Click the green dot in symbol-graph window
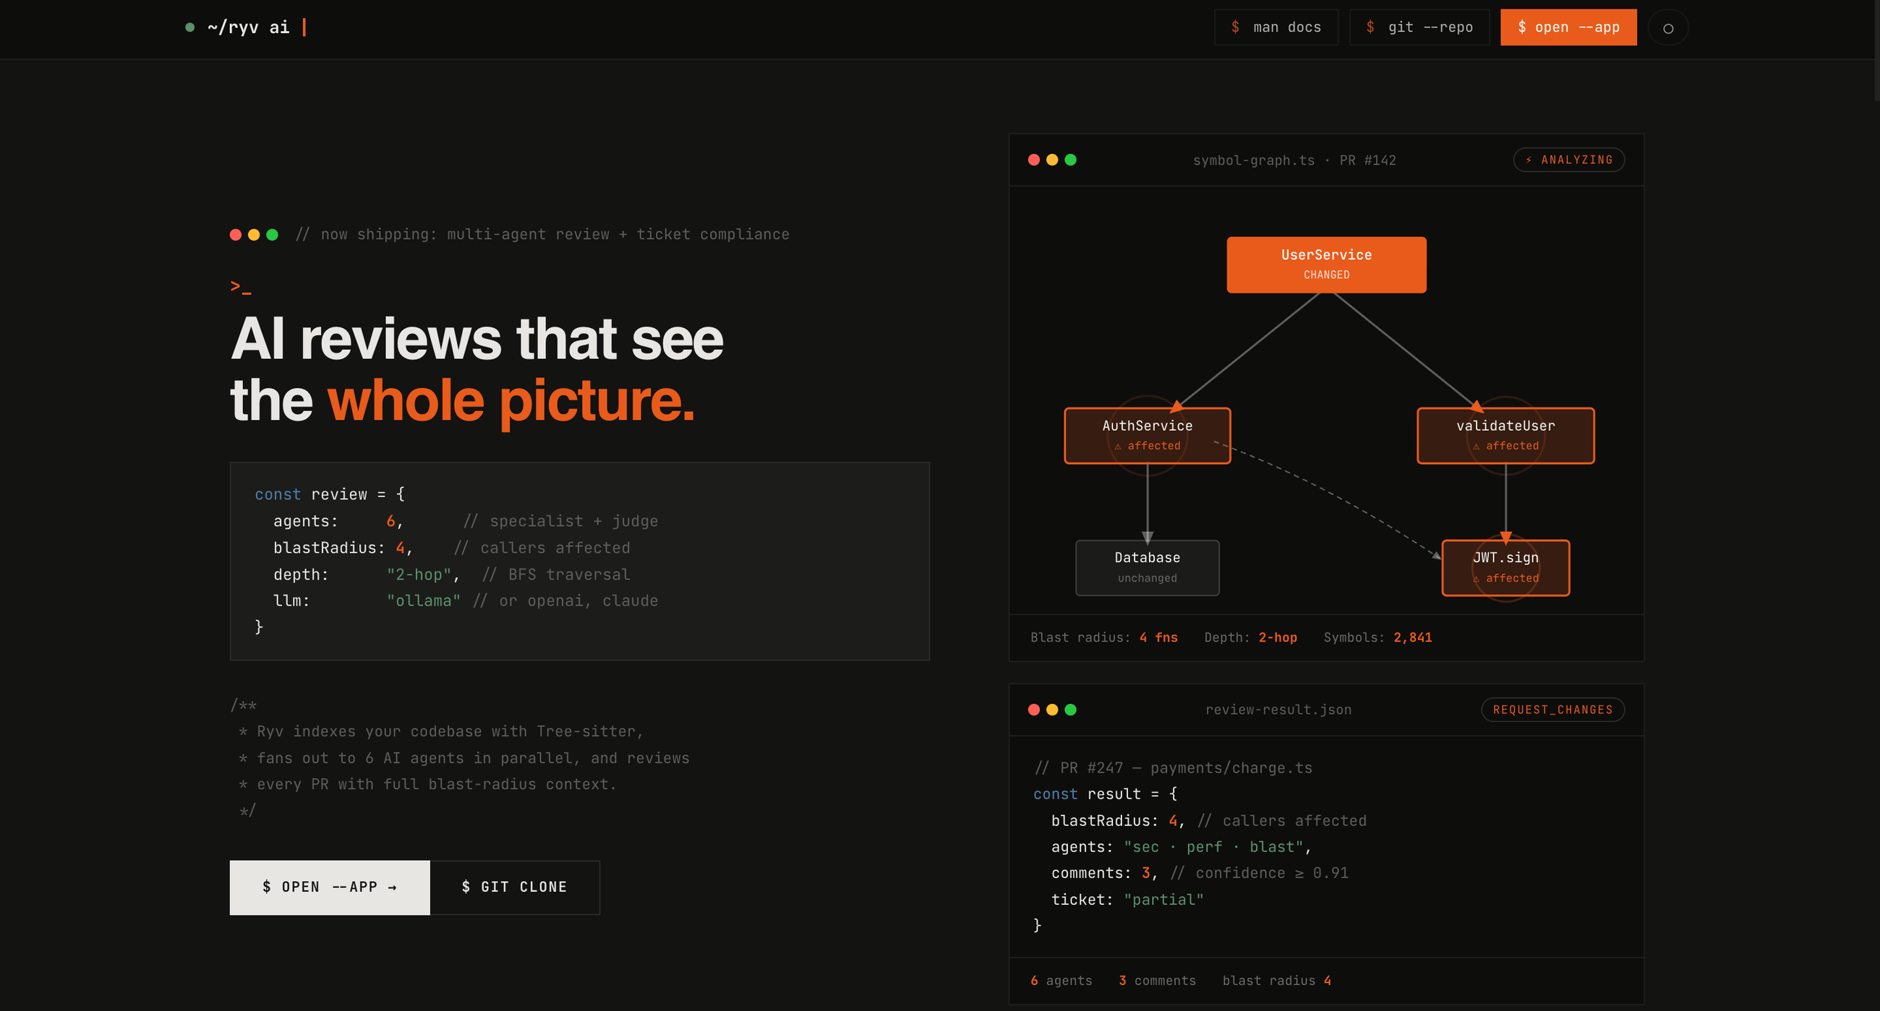1880x1011 pixels. [1071, 160]
